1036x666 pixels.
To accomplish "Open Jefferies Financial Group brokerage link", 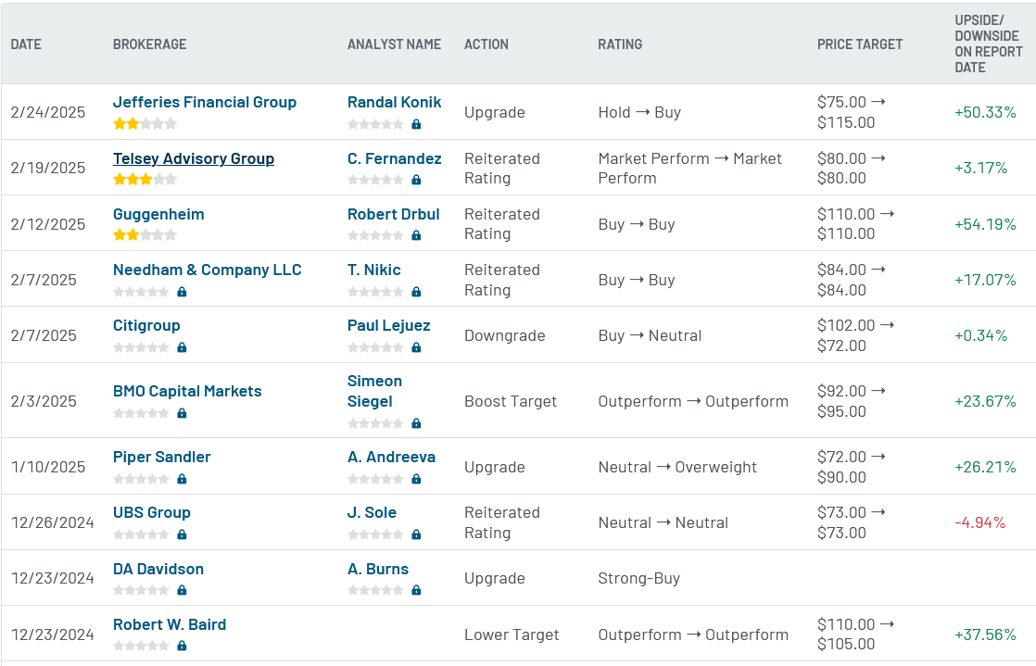I will (x=205, y=103).
